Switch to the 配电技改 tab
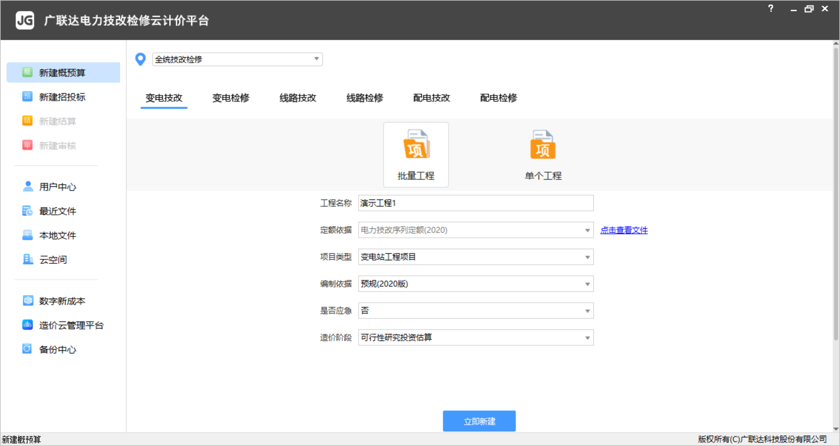The height and width of the screenshot is (446, 840). tap(432, 98)
